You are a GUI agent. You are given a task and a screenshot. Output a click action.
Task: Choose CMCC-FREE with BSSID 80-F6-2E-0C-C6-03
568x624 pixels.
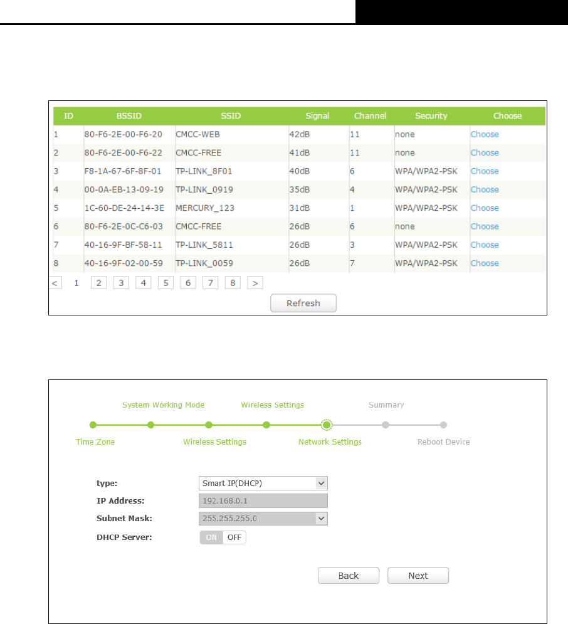(485, 226)
